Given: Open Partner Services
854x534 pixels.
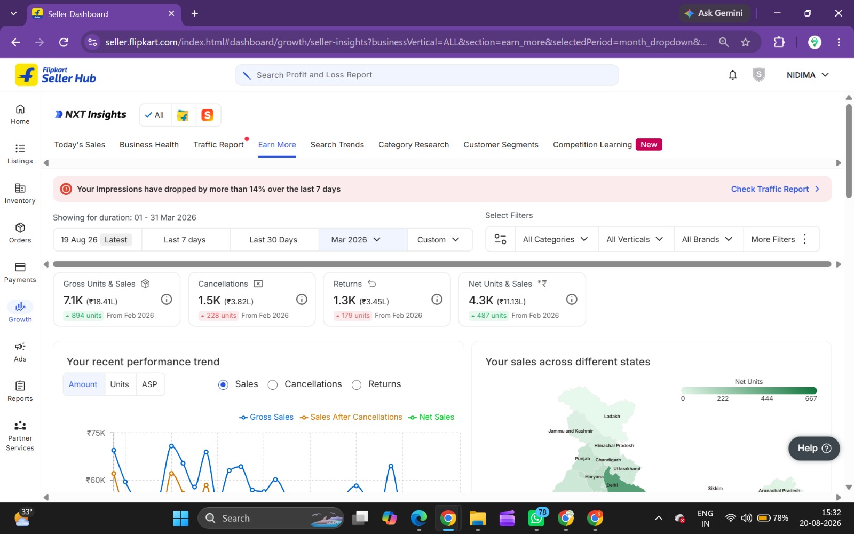Looking at the screenshot, I should 20,436.
